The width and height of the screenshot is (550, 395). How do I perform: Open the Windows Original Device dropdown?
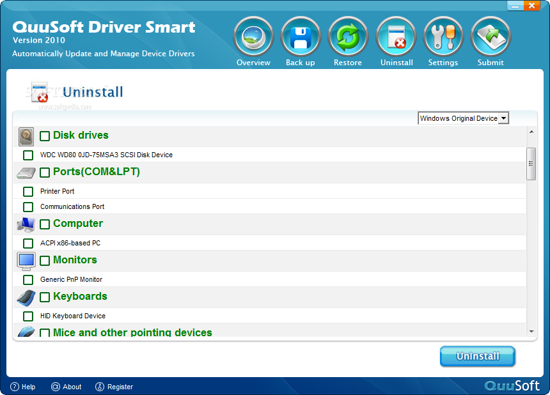click(x=463, y=118)
